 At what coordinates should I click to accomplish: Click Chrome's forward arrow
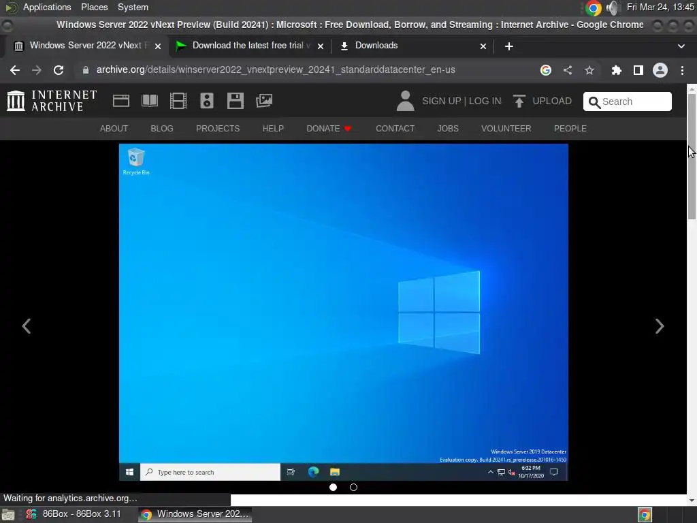tap(37, 70)
